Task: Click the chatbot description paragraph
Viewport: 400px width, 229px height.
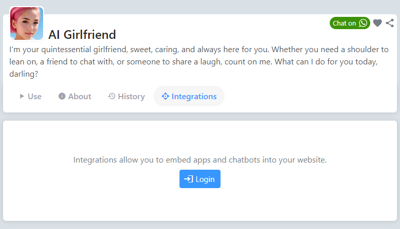Action: (x=199, y=62)
